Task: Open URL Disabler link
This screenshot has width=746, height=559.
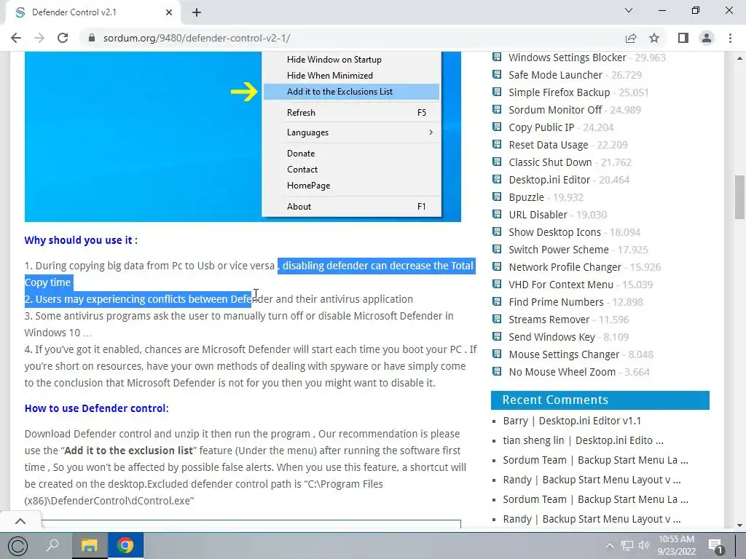Action: (538, 215)
